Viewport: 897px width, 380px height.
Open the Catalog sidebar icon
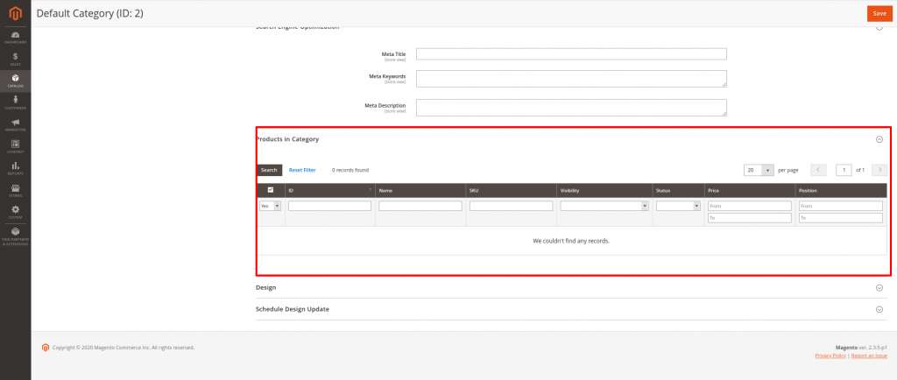pos(16,81)
